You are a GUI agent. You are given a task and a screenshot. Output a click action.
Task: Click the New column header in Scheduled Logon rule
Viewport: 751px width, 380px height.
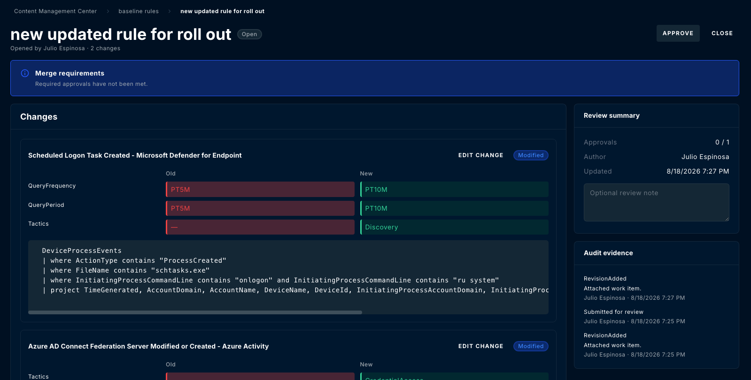pyautogui.click(x=366, y=174)
